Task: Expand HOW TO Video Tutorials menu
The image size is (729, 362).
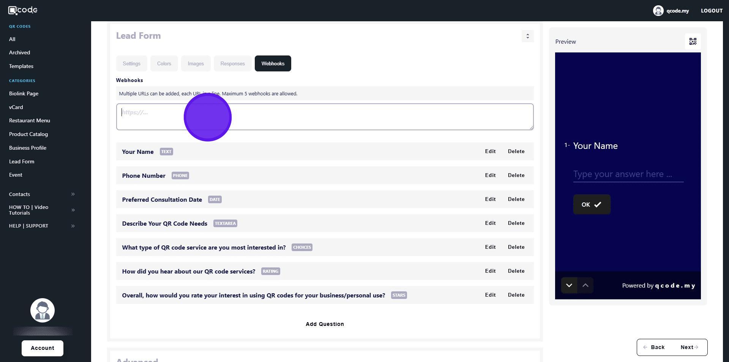Action: click(73, 210)
